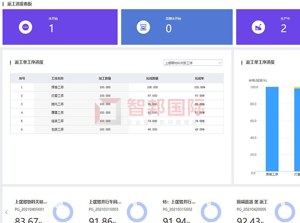Click the ellipsis icon on 未开始 card

25,27
